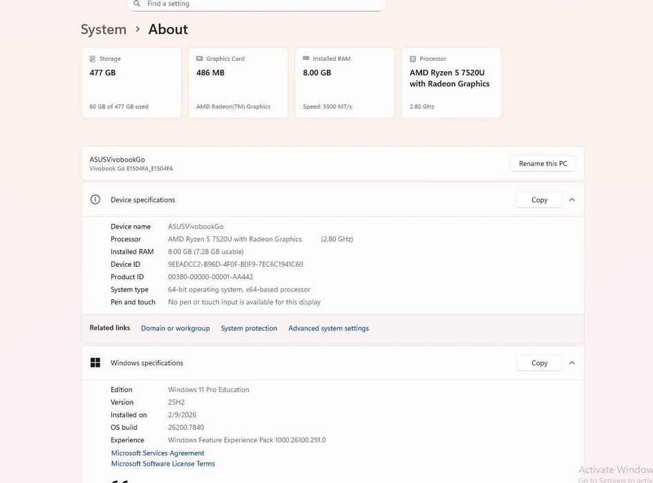Open Advanced system settings
The height and width of the screenshot is (483, 653).
coord(328,328)
